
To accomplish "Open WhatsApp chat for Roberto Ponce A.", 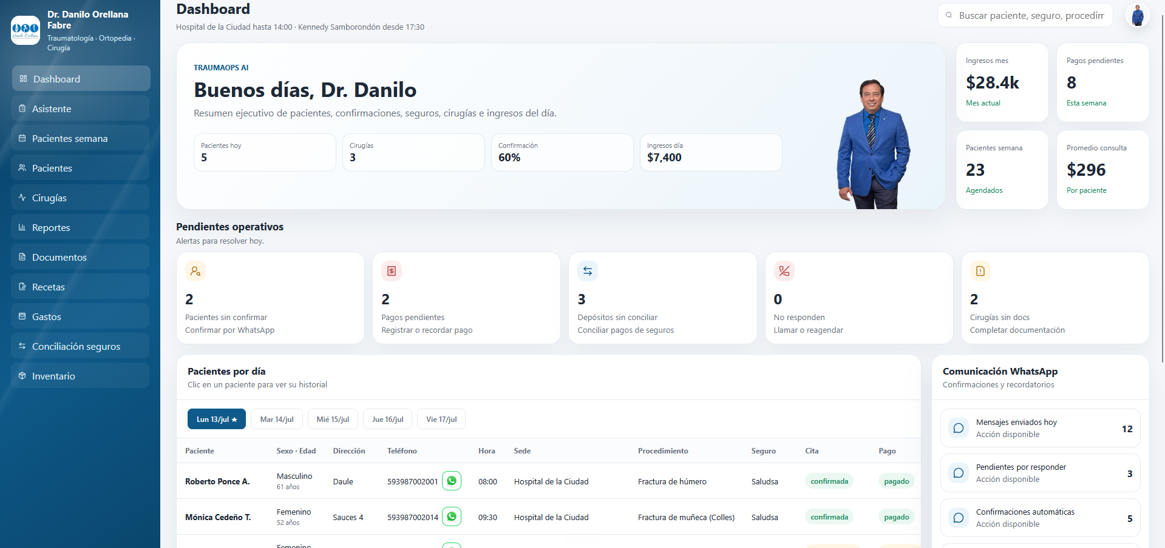I will coord(452,481).
